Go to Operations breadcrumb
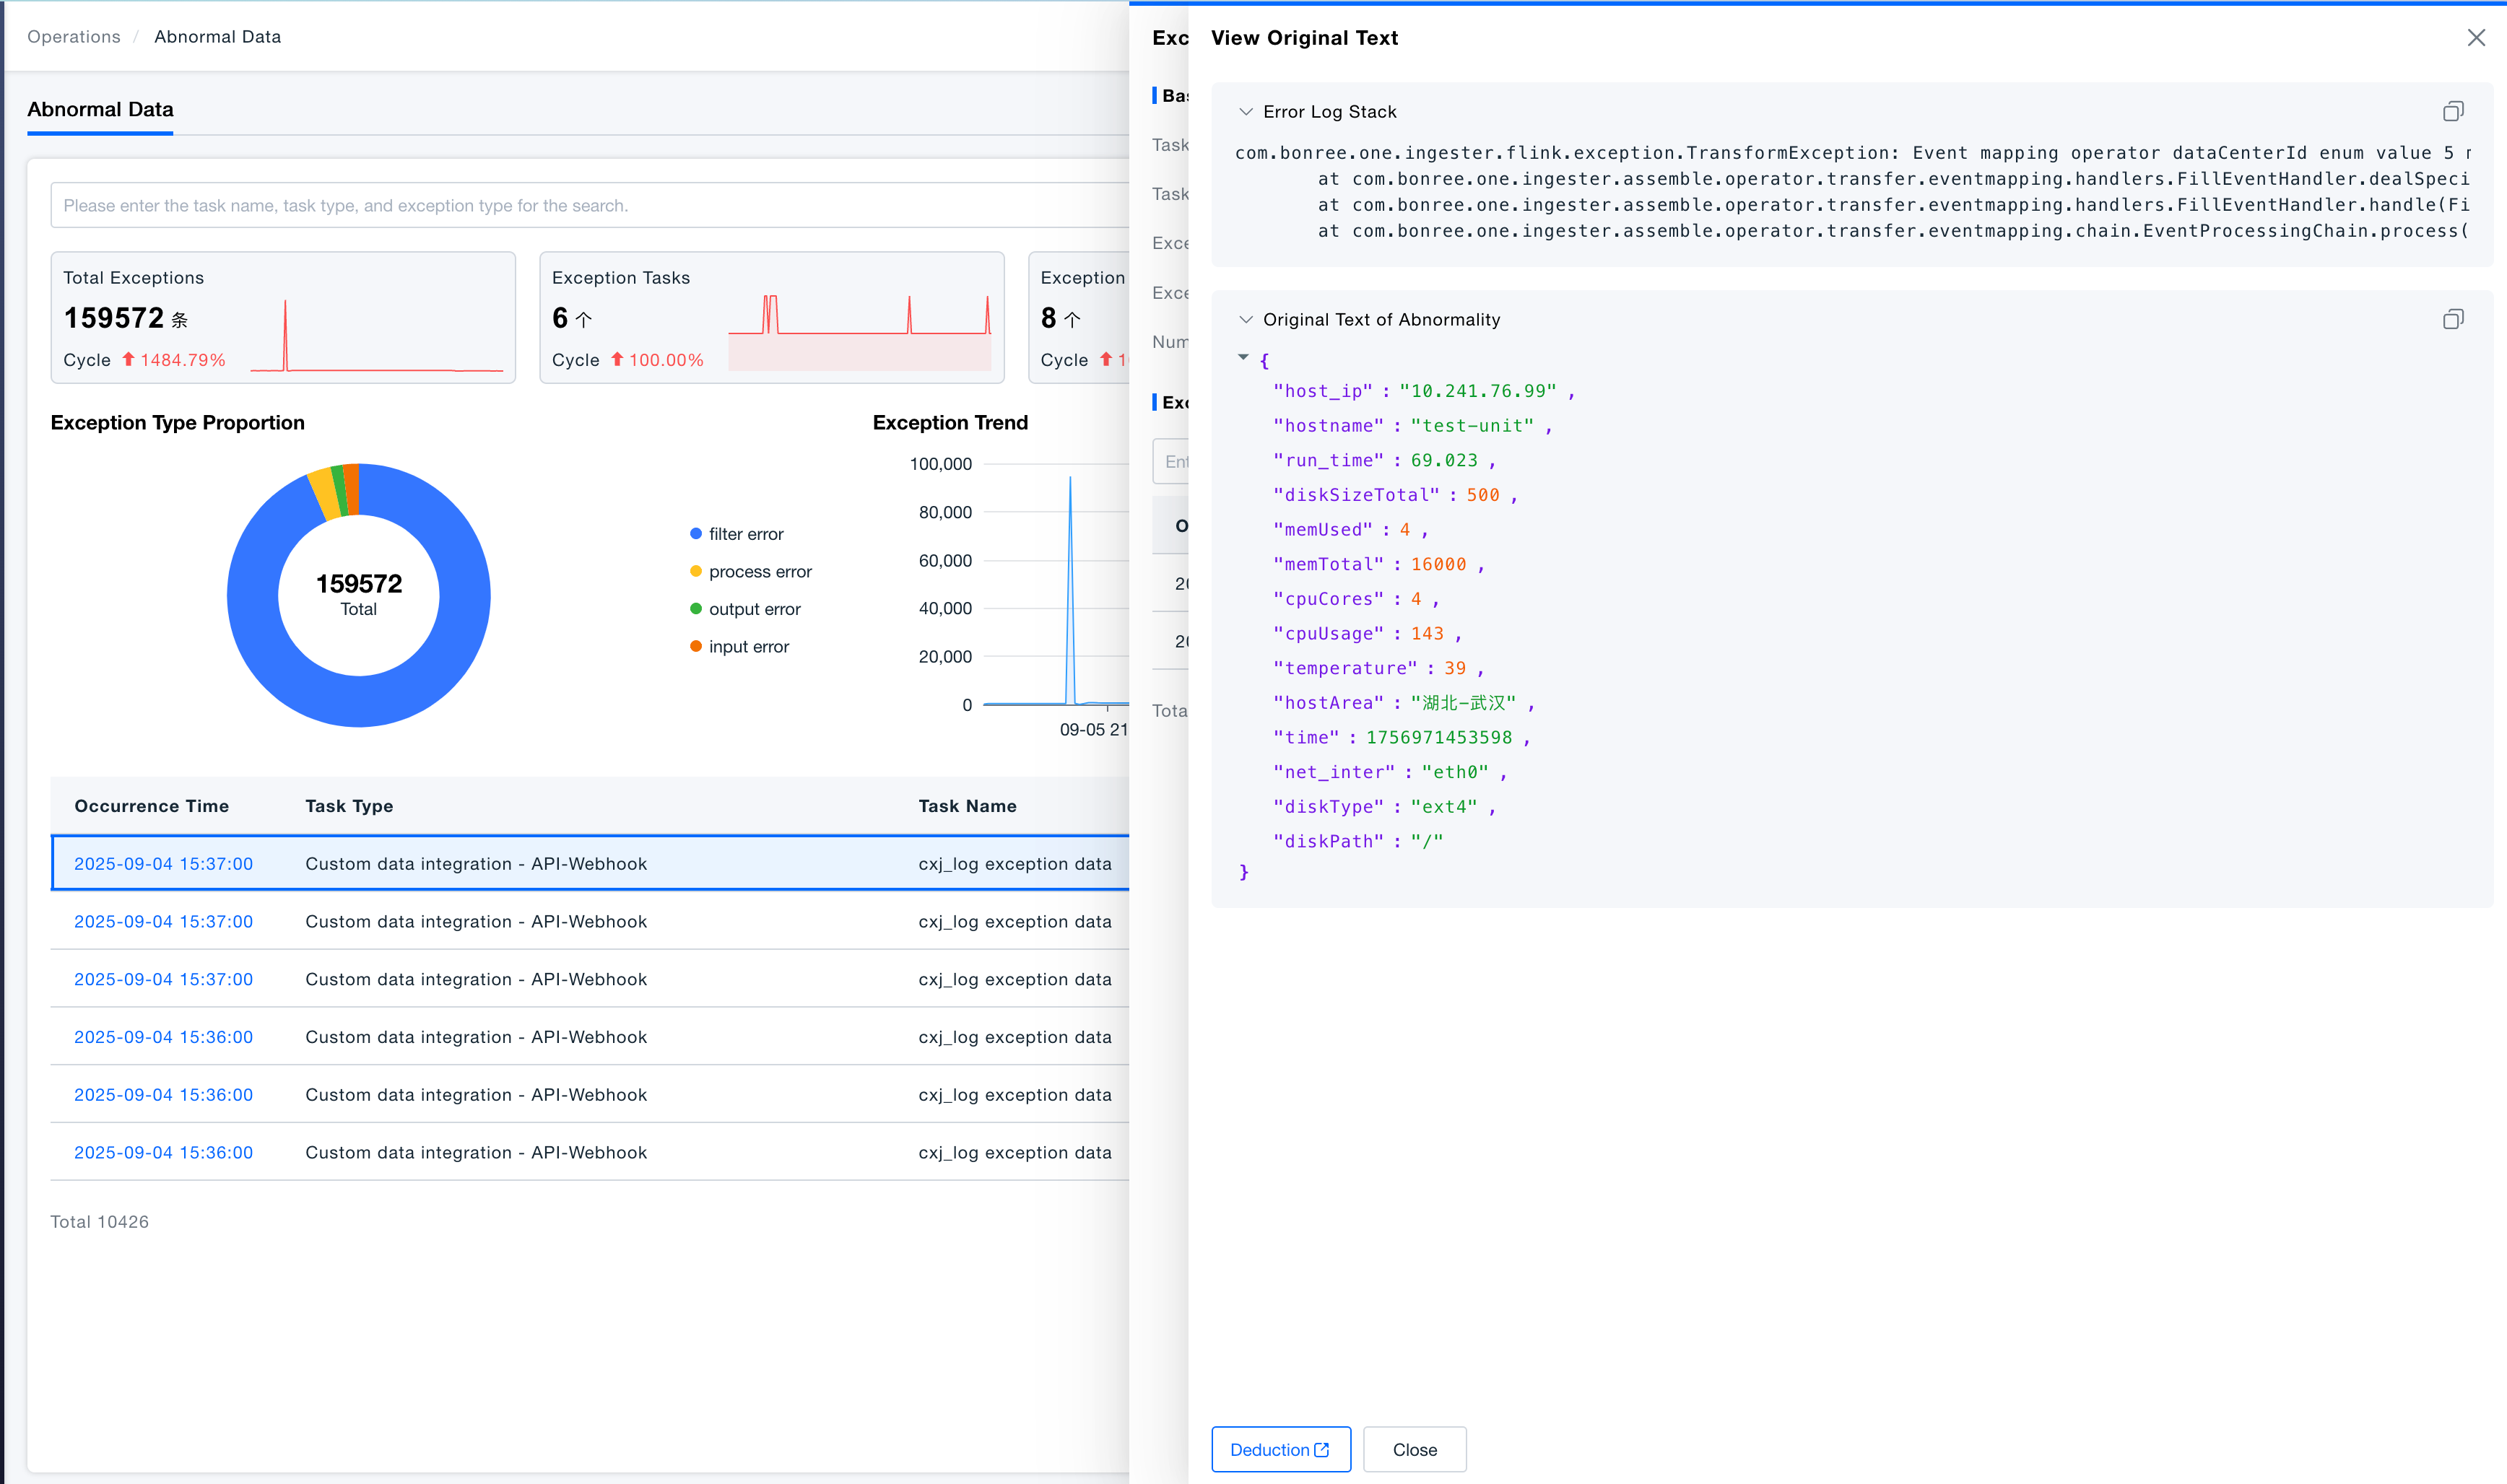Screen dimensions: 2507x1484 click(74, 37)
